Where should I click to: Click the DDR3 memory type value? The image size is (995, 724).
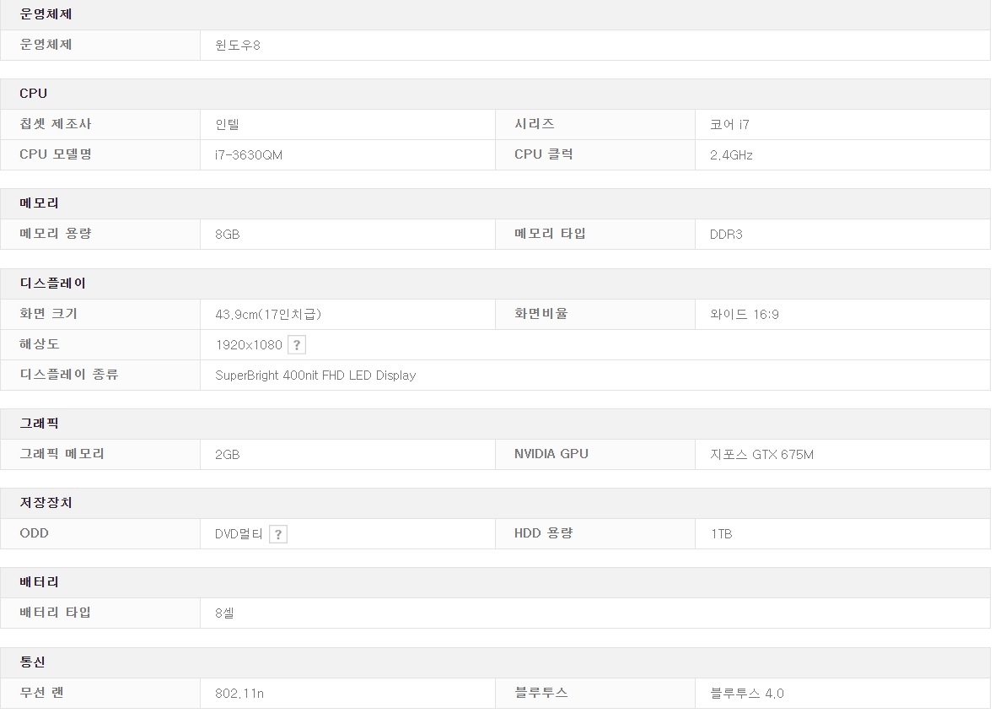[x=726, y=235]
